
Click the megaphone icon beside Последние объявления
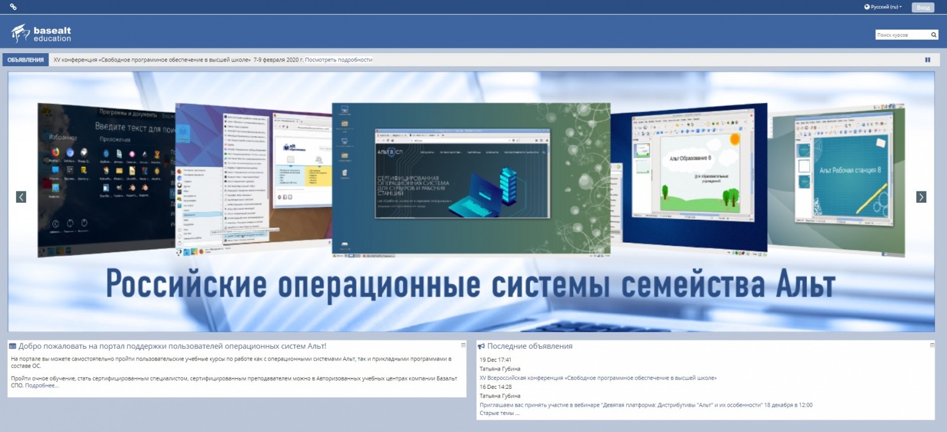(x=482, y=346)
